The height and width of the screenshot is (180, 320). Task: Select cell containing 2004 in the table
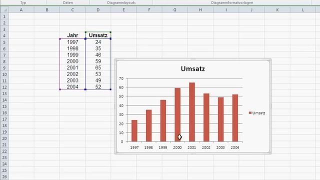coord(72,86)
